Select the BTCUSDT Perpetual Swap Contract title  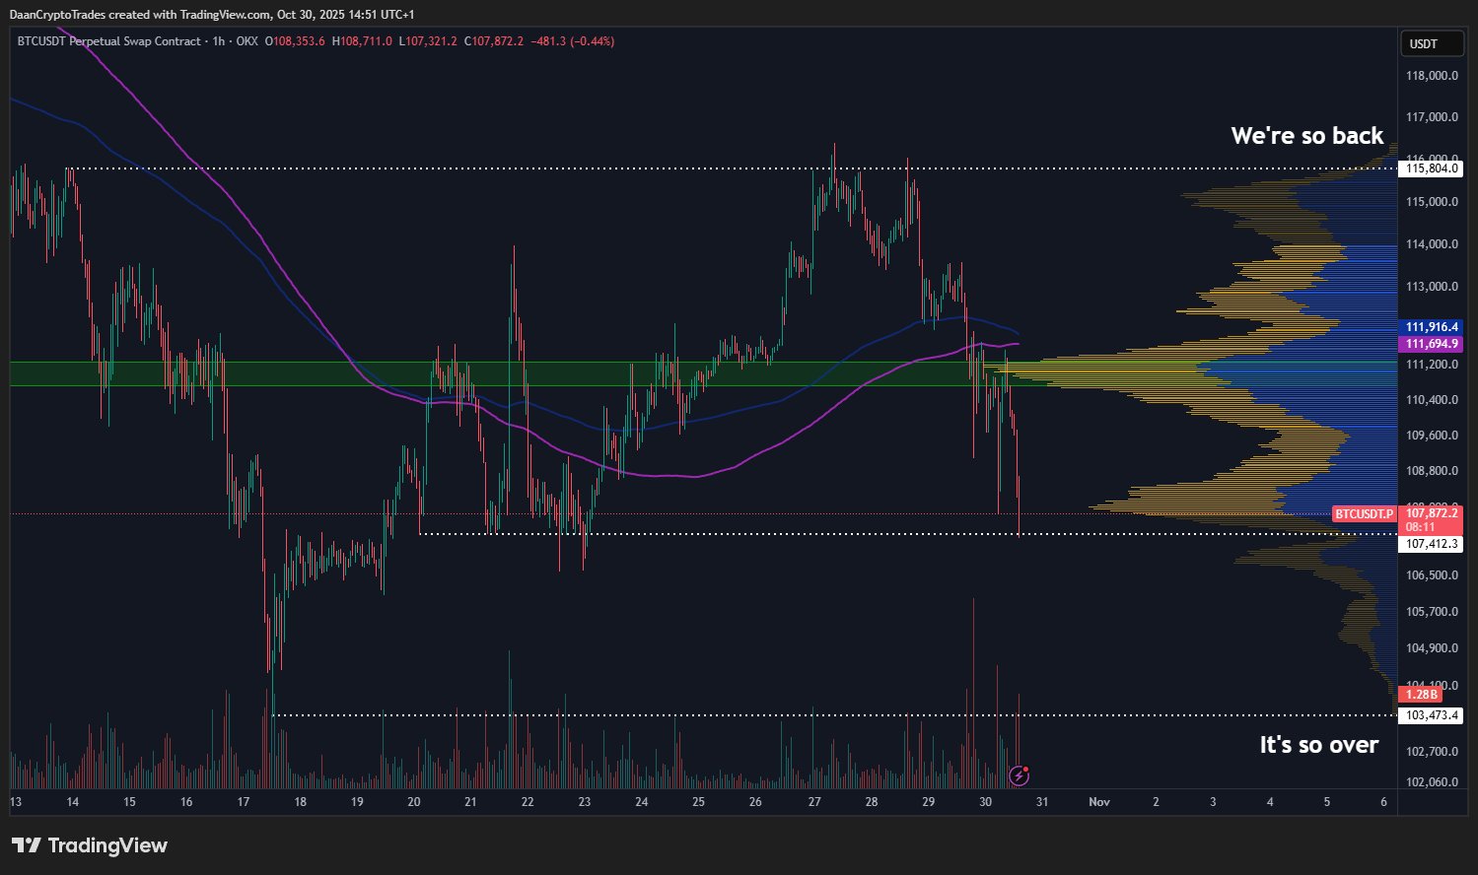pyautogui.click(x=108, y=41)
